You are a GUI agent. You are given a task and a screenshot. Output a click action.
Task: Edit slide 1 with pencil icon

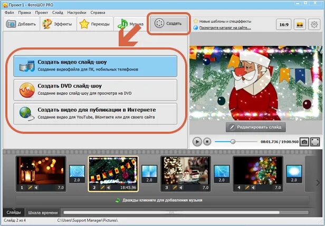point(30,188)
